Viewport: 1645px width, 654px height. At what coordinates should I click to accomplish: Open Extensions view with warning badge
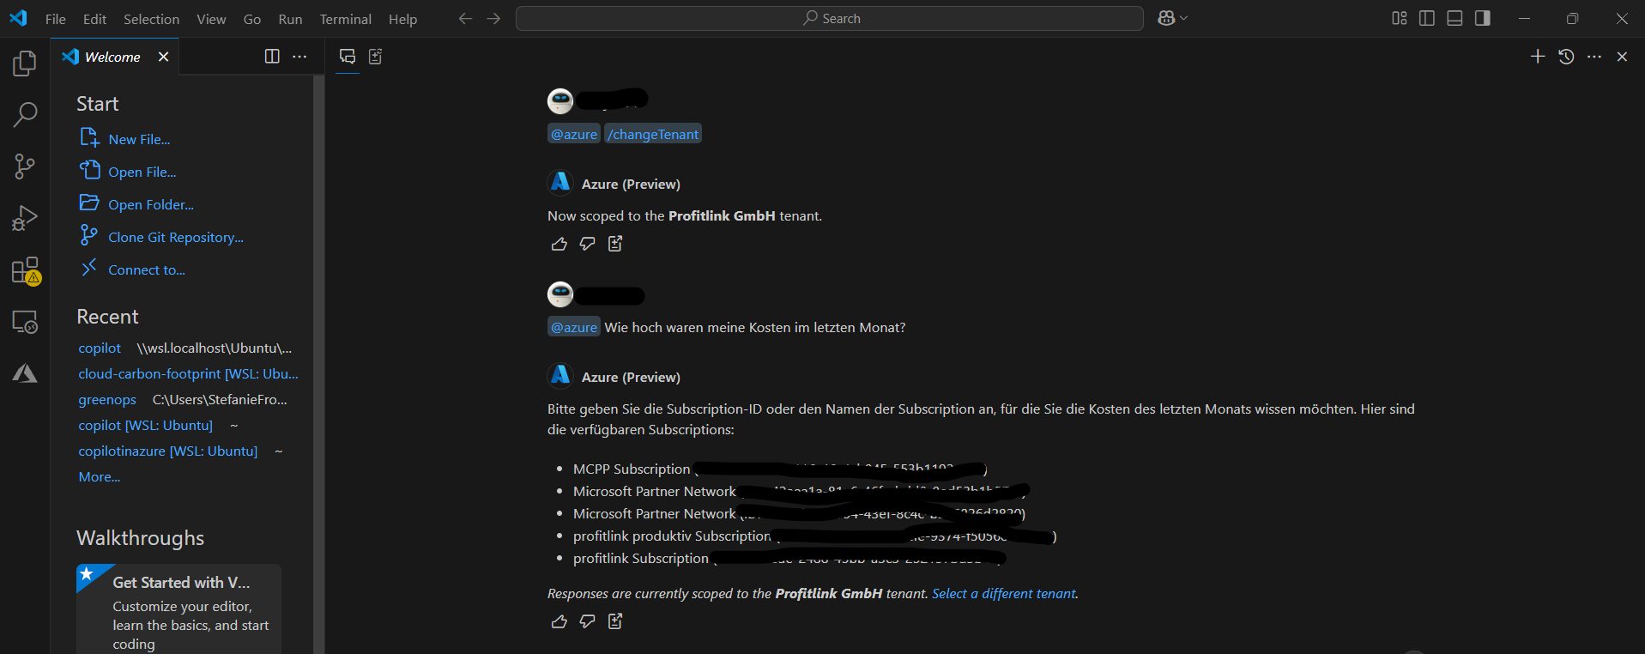(x=25, y=270)
